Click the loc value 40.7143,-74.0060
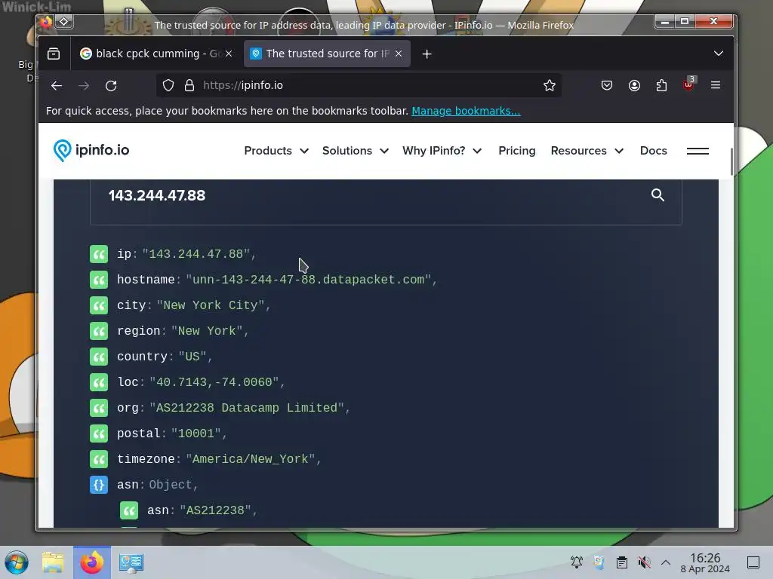The height and width of the screenshot is (579, 773). (214, 382)
